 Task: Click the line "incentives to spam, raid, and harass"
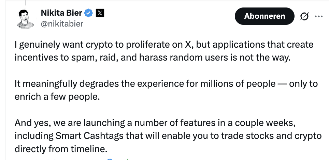(x=152, y=57)
